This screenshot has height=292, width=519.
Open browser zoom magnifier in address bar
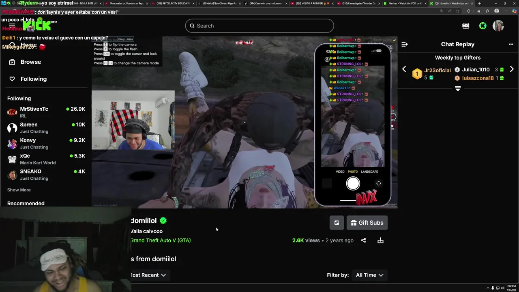[442, 11]
